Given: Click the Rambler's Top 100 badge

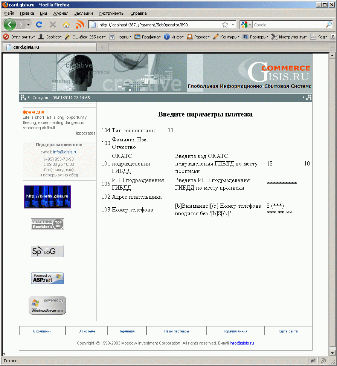Looking at the screenshot, I should click(47, 224).
